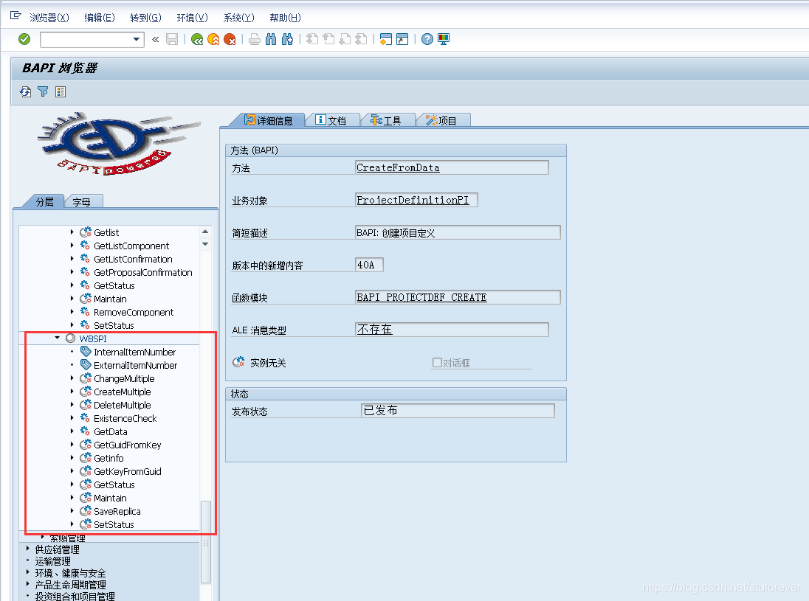Screen dimensions: 809x601
Task: Toggle the 对话框 checkbox
Action: 437,362
